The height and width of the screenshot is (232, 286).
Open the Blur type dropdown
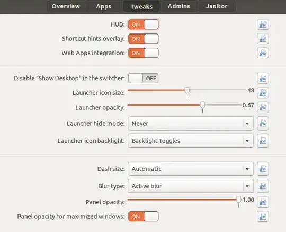(191, 186)
